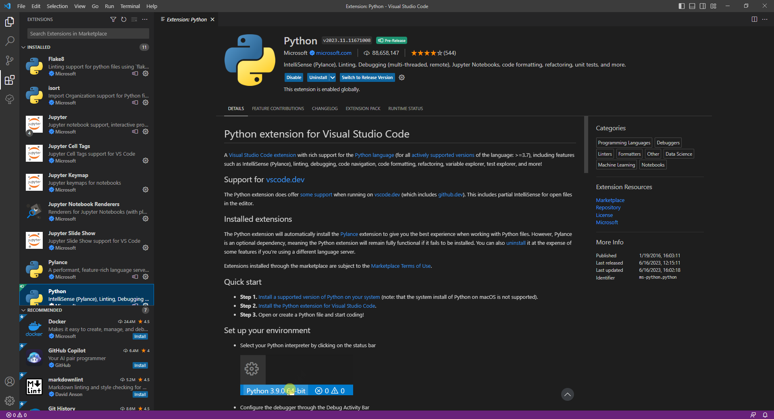Open the Run menu
This screenshot has height=419, width=774.
(109, 6)
